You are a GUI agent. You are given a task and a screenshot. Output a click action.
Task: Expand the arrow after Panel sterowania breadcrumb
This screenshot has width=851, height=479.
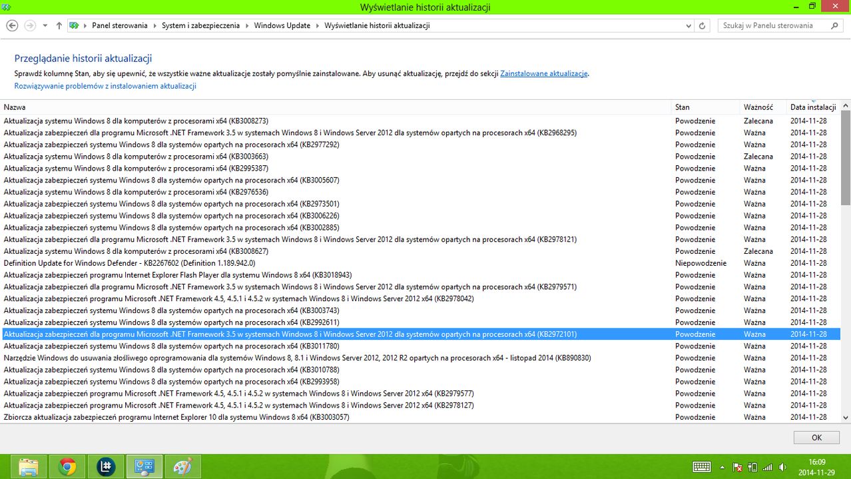coord(154,25)
